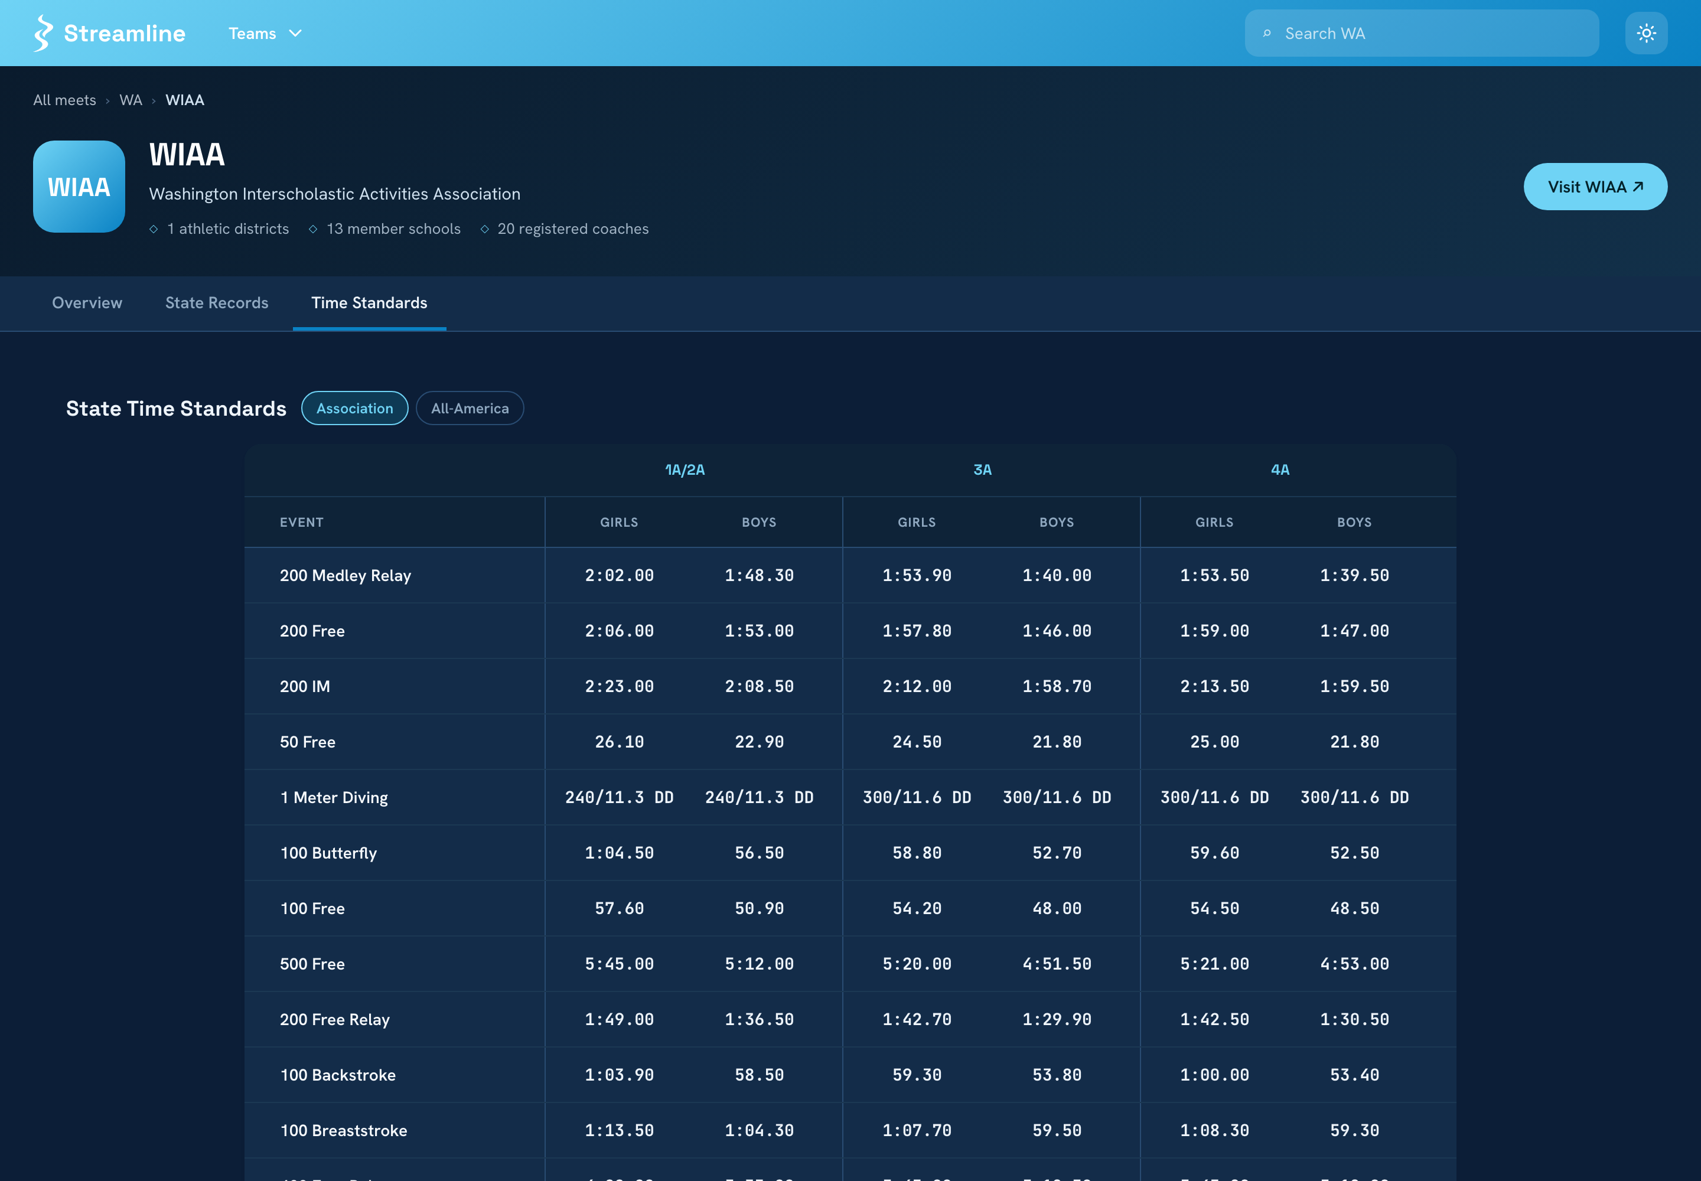This screenshot has width=1701, height=1181.
Task: Click the 200 IM row label
Action: coord(305,687)
